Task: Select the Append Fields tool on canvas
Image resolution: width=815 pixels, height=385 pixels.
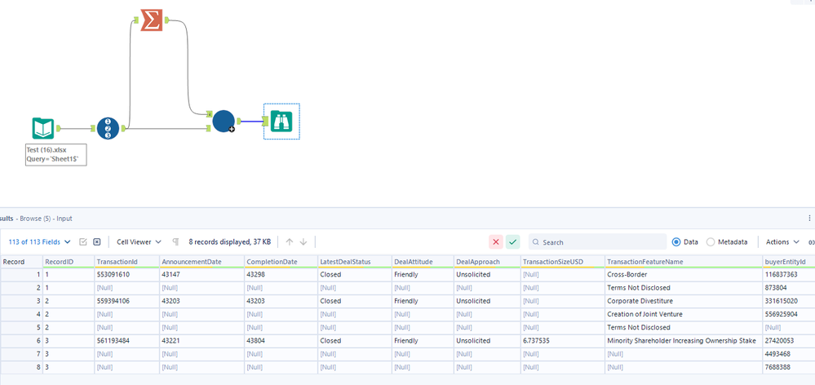Action: (x=224, y=121)
